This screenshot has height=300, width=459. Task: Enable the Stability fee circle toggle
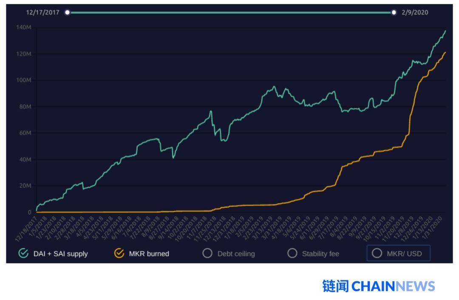point(292,254)
